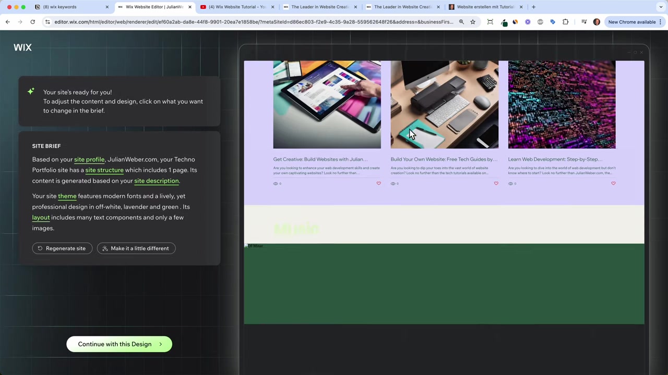Click the desk with keyboard post thumbnail
The width and height of the screenshot is (668, 375).
(x=444, y=105)
